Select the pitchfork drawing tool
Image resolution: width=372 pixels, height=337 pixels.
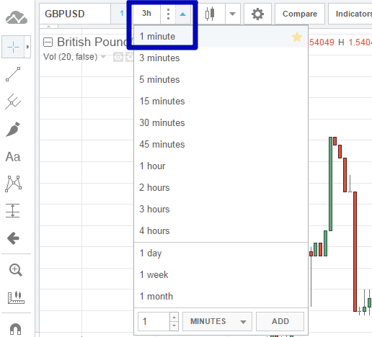(x=13, y=102)
